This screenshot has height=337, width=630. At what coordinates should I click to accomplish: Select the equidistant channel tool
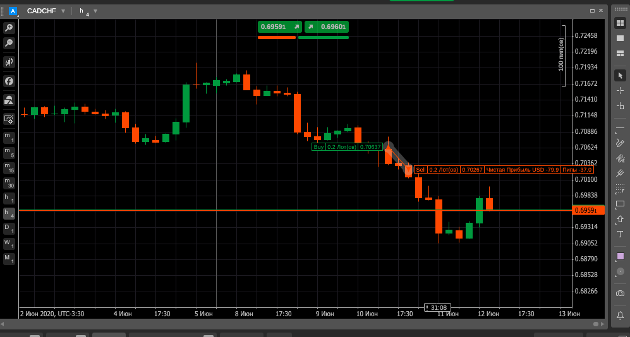pyautogui.click(x=620, y=158)
